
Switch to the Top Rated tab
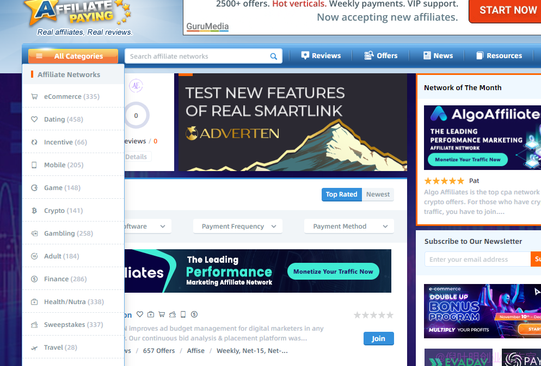pyautogui.click(x=342, y=194)
